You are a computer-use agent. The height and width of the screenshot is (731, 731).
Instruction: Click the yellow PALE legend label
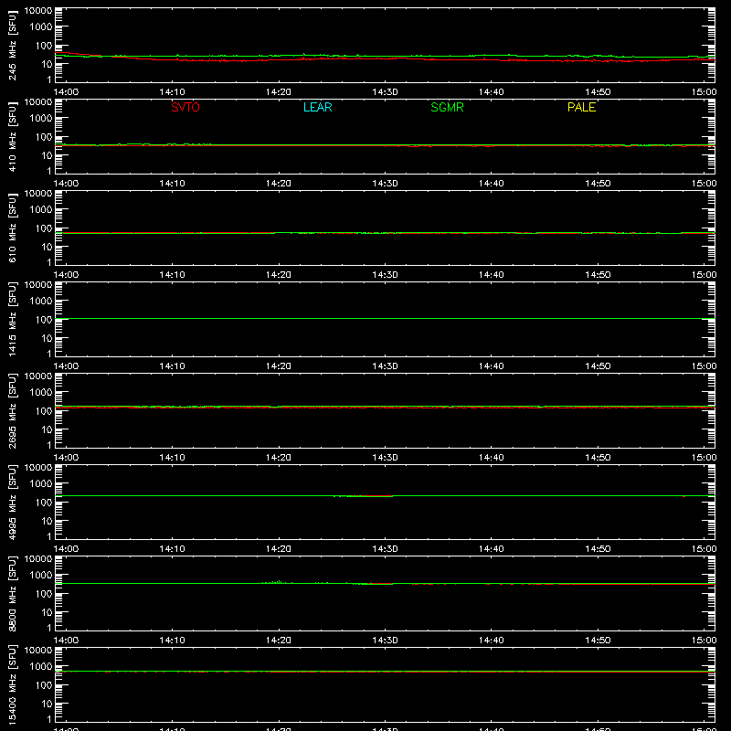tap(581, 107)
